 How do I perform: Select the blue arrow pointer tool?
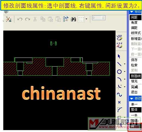coord(119,56)
